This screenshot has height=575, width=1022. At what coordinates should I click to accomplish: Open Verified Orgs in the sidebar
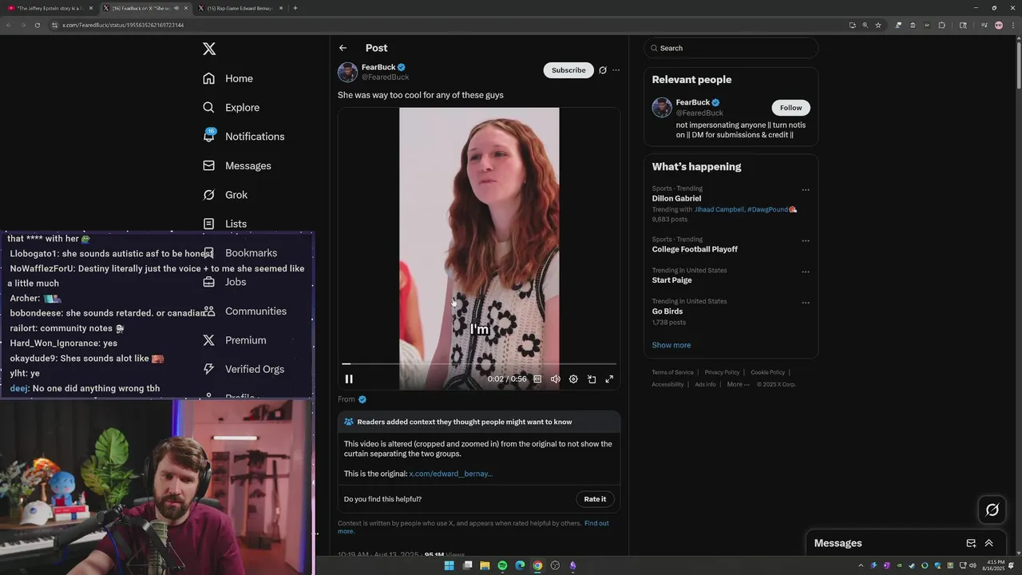[244, 369]
